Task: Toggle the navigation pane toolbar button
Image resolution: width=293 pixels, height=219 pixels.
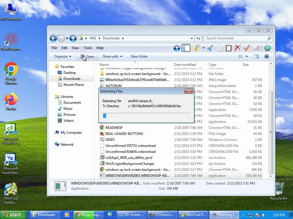Action: (186, 48)
